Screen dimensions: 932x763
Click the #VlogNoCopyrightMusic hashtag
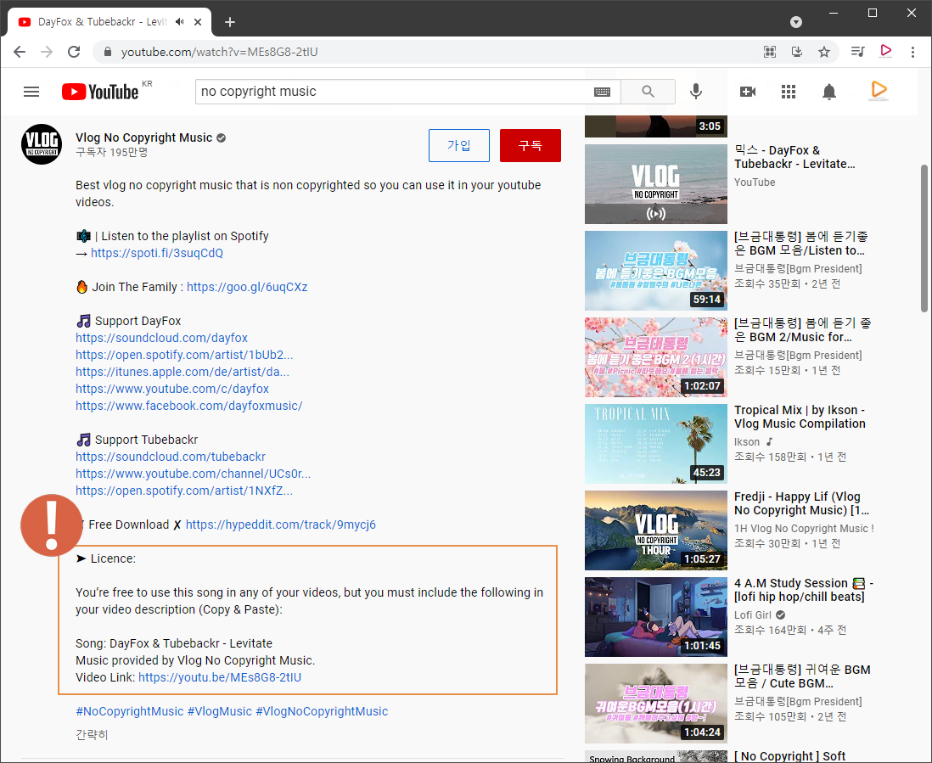click(322, 711)
